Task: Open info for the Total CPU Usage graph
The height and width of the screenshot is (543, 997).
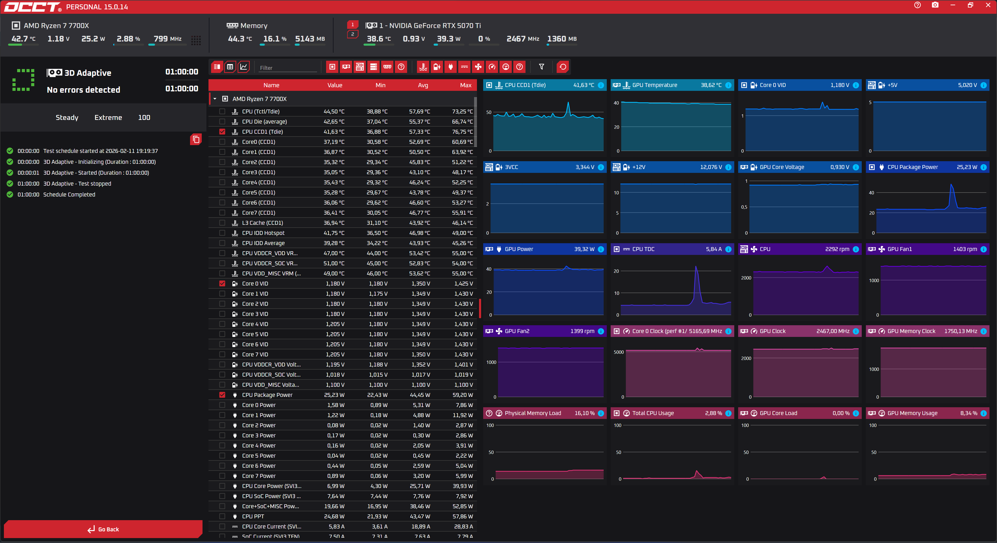Action: pos(728,413)
